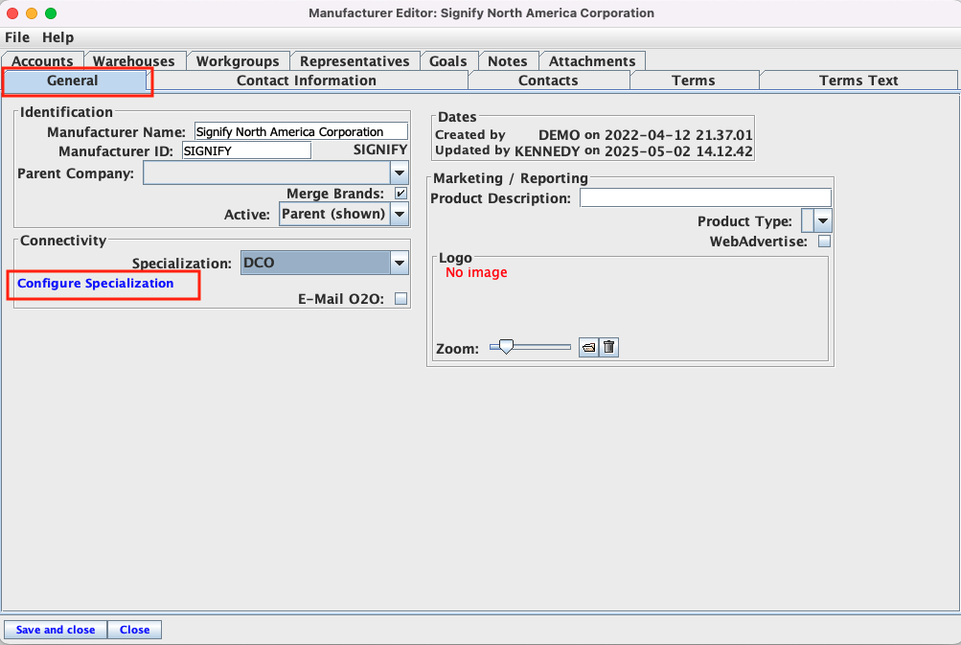Viewport: 961px width, 645px height.
Task: Click the 'No image' logo text
Action: [x=476, y=272]
